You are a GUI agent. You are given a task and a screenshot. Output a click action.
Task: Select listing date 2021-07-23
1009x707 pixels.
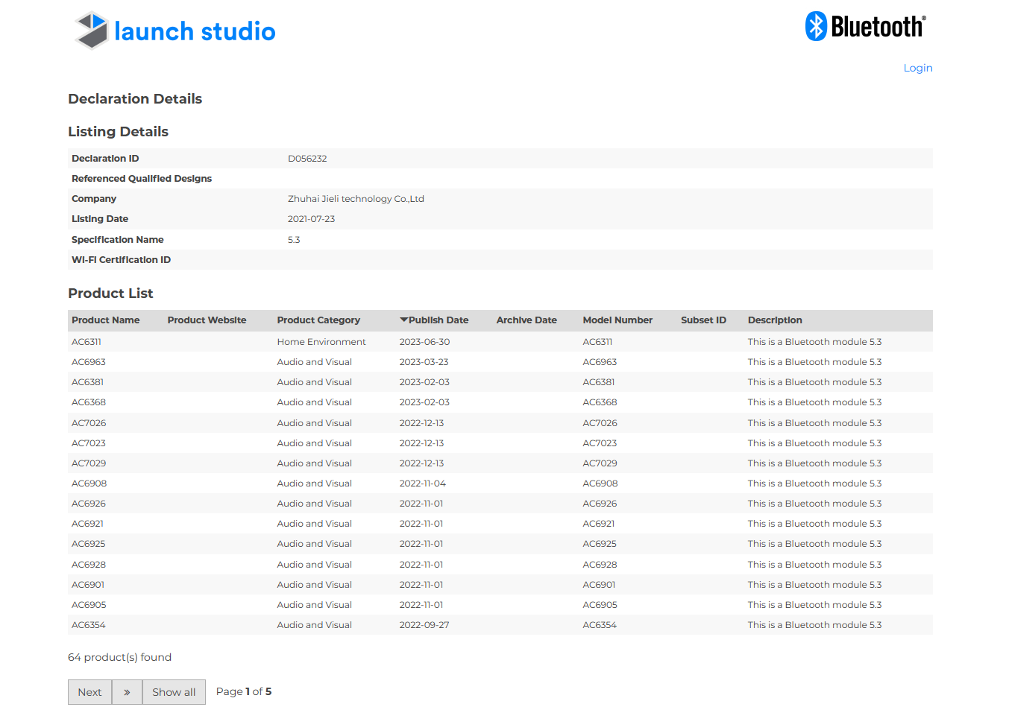(x=311, y=219)
